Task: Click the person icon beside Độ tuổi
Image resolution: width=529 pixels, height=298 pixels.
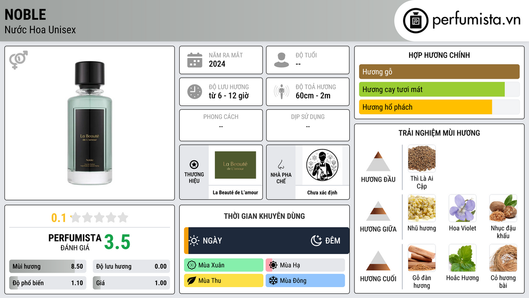Action: 282,60
